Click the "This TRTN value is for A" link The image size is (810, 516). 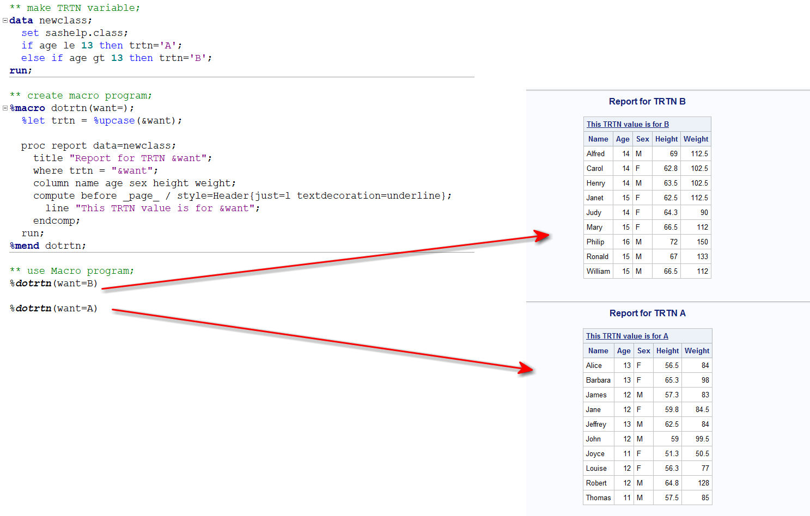pyautogui.click(x=627, y=336)
